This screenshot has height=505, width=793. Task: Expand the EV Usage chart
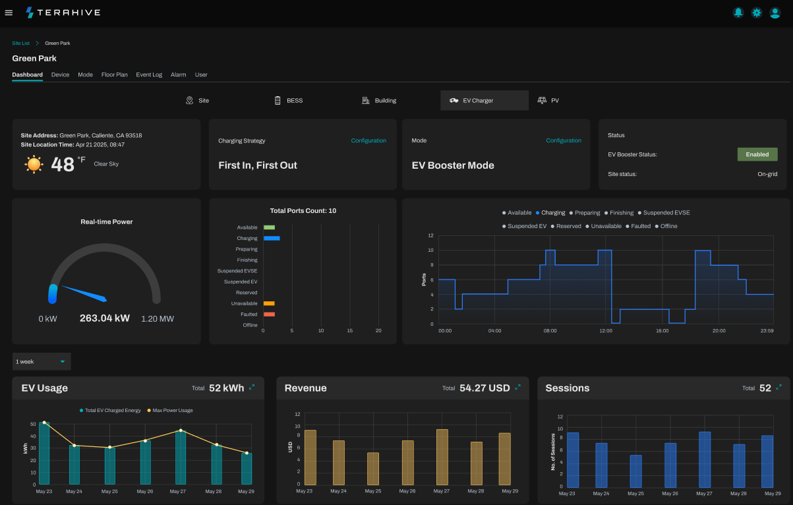(x=252, y=388)
